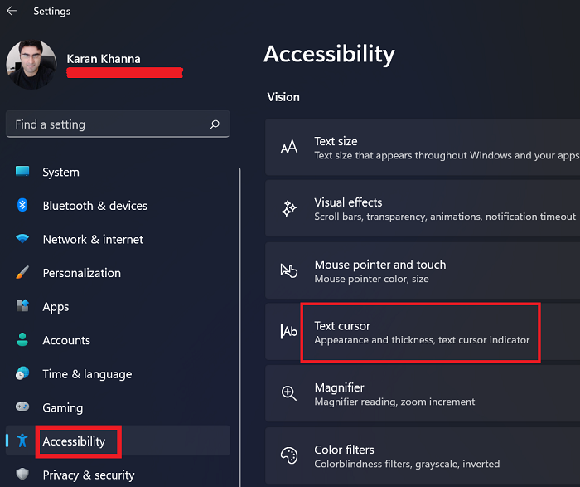
Task: Click the search magnifier icon
Action: click(215, 124)
